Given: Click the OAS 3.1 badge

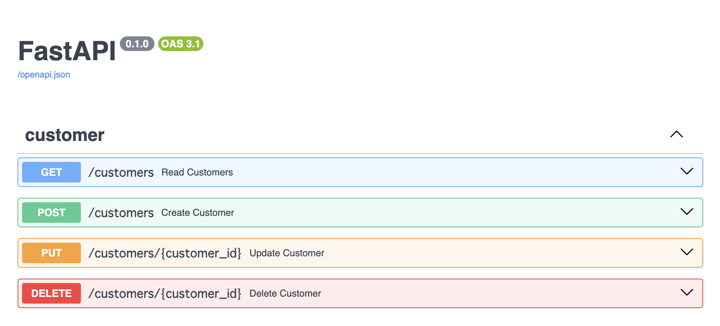Looking at the screenshot, I should point(181,44).
